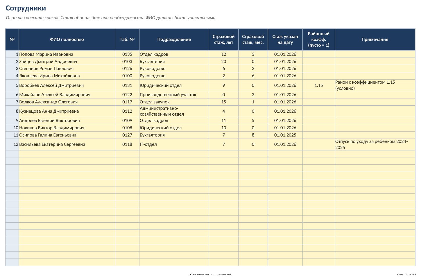Viewport: 421px width, 280px height.
Task: Click the "Сотрудники" page title
Action: (26, 8)
